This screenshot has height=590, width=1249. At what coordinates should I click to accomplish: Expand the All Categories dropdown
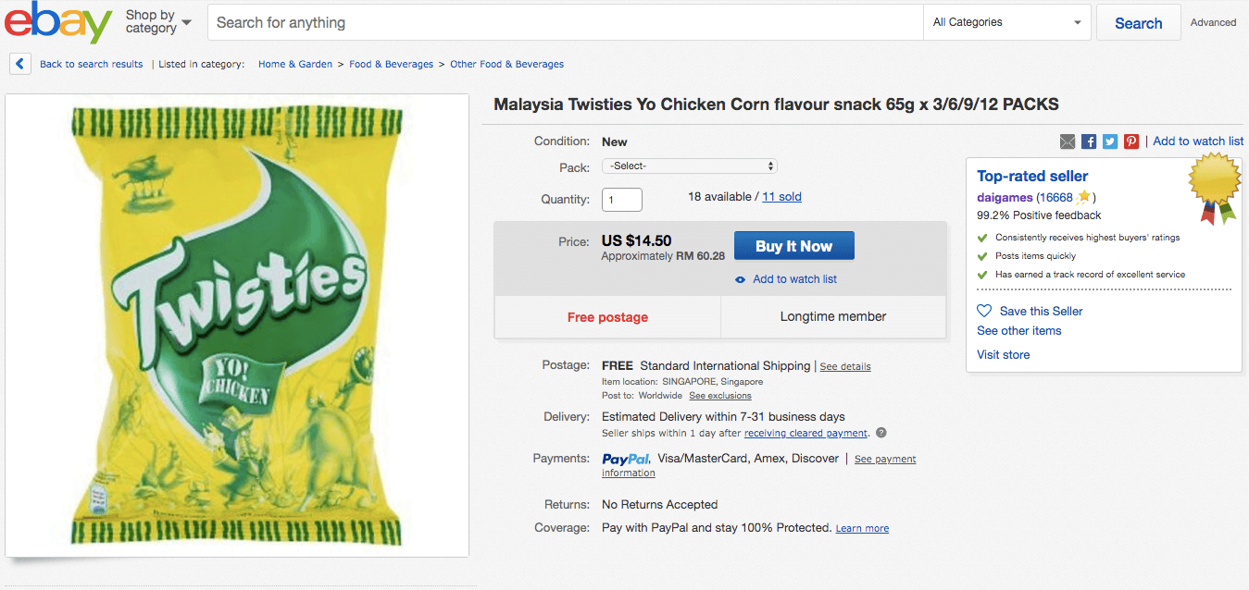coord(1006,22)
